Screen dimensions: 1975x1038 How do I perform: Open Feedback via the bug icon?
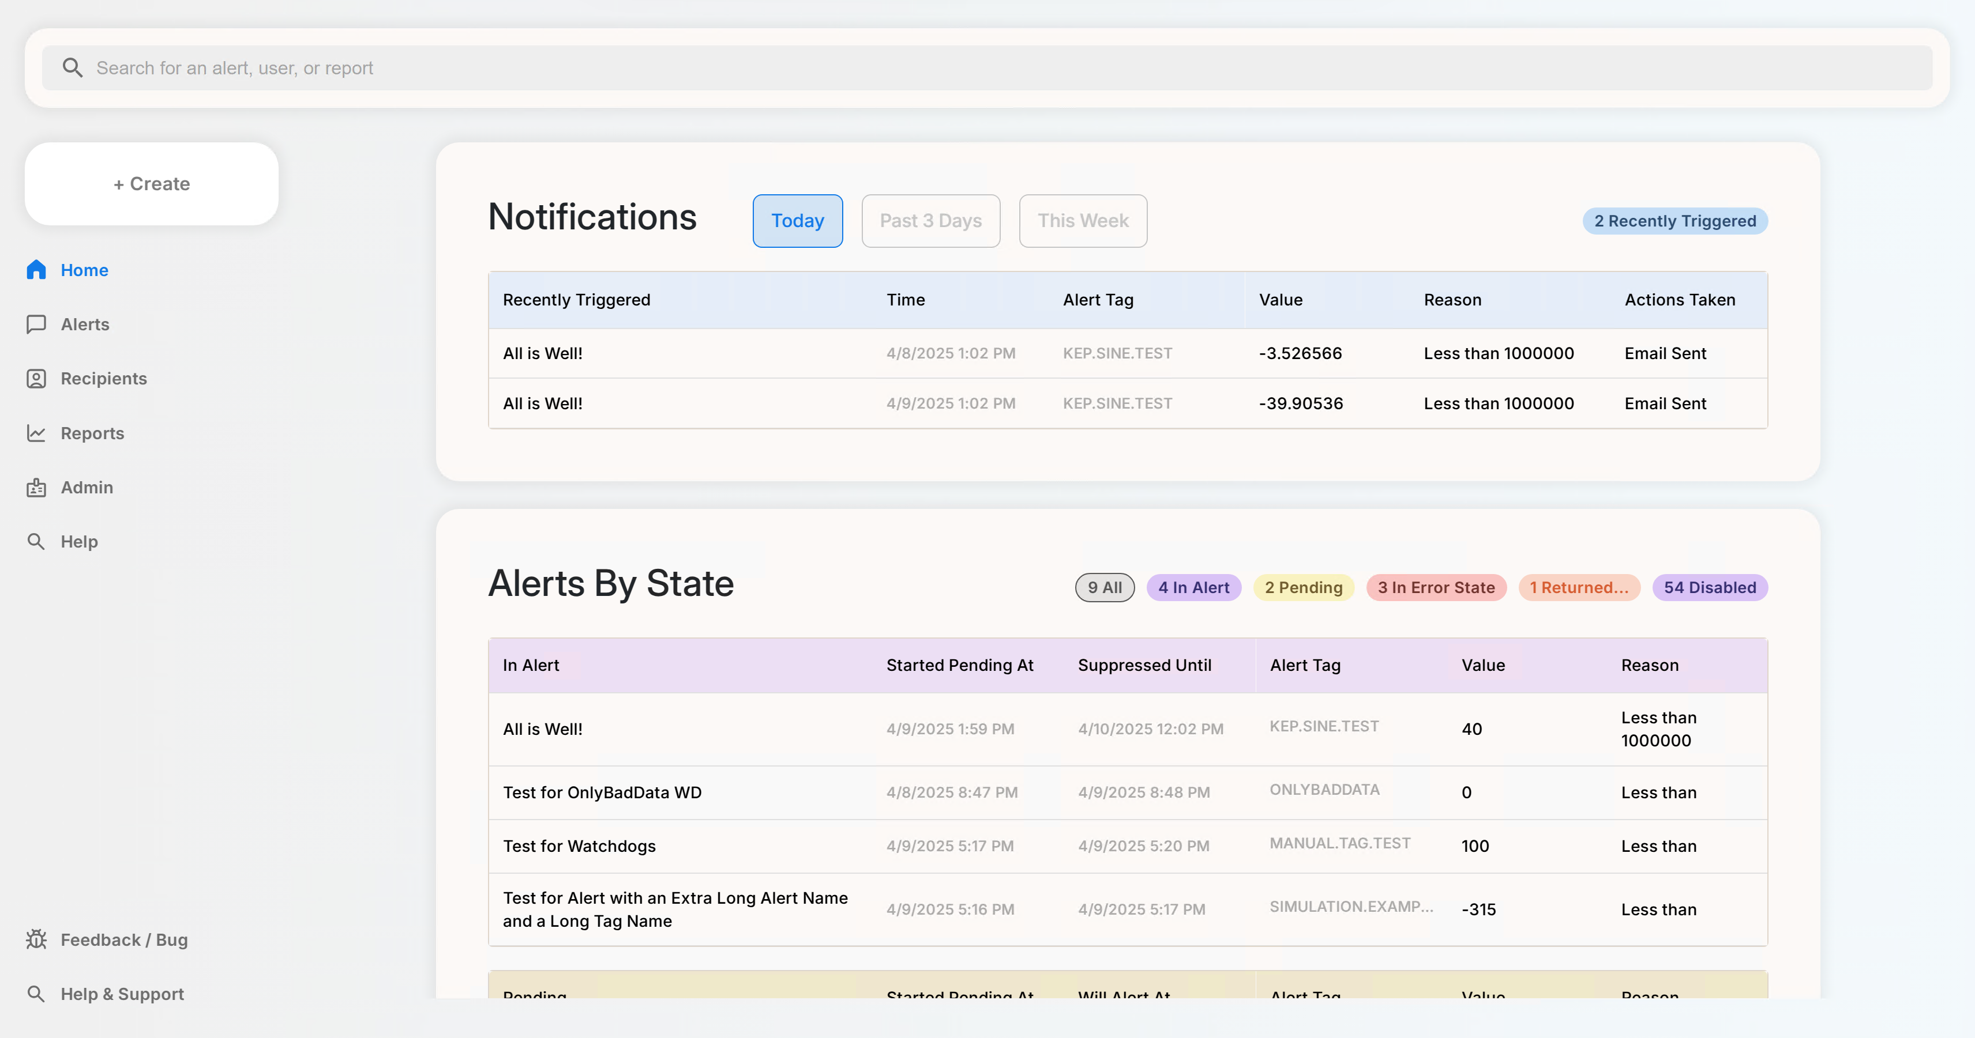click(36, 939)
